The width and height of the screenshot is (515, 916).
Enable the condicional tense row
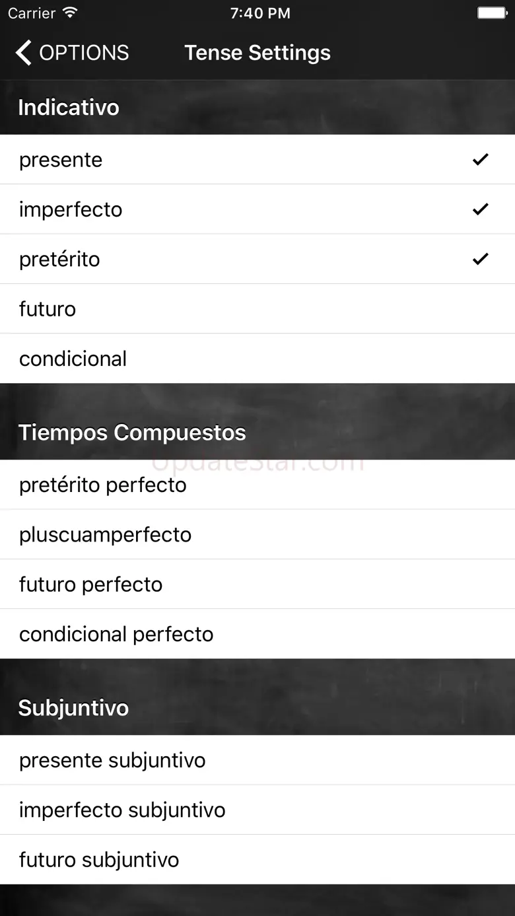tap(257, 359)
